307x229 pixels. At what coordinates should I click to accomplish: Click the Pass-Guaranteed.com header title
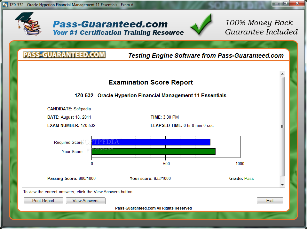click(110, 24)
